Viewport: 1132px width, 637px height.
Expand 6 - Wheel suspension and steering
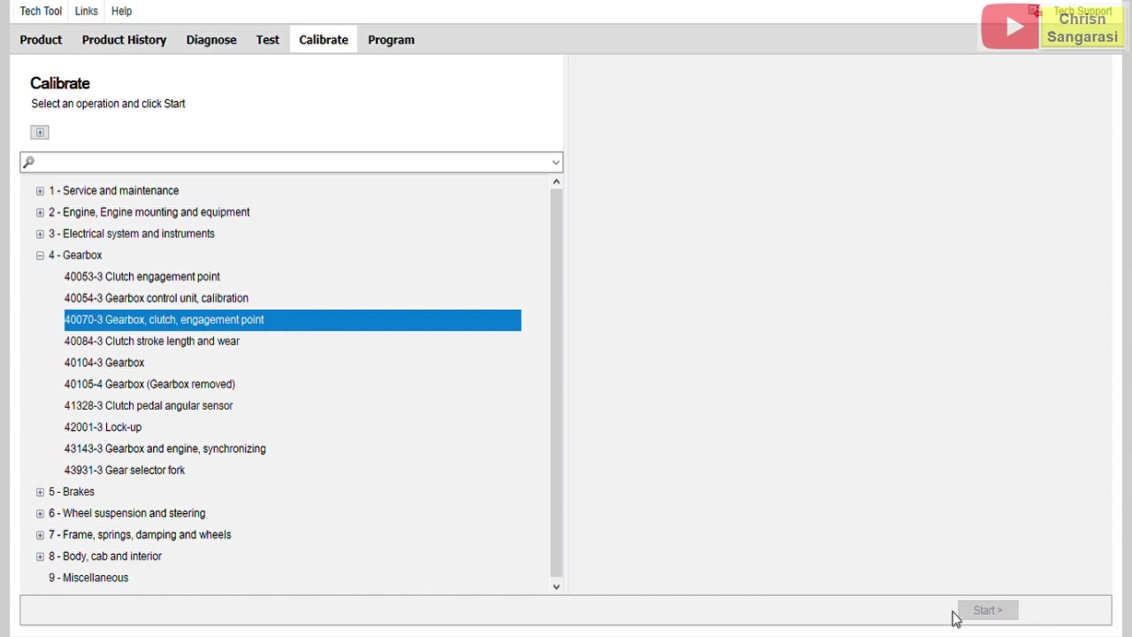[x=40, y=514]
